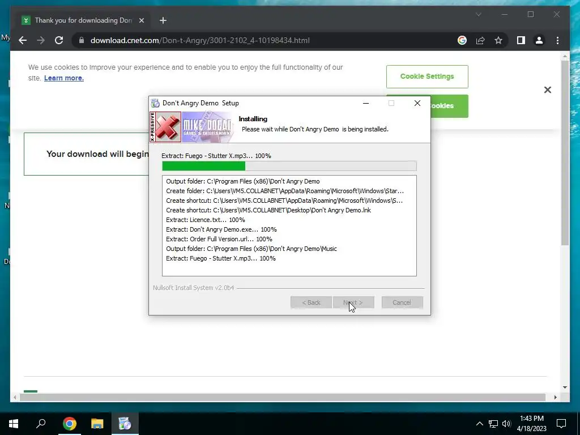The image size is (580, 435).
Task: Minimize the Don't Angry Demo Setup window
Action: pos(366,103)
